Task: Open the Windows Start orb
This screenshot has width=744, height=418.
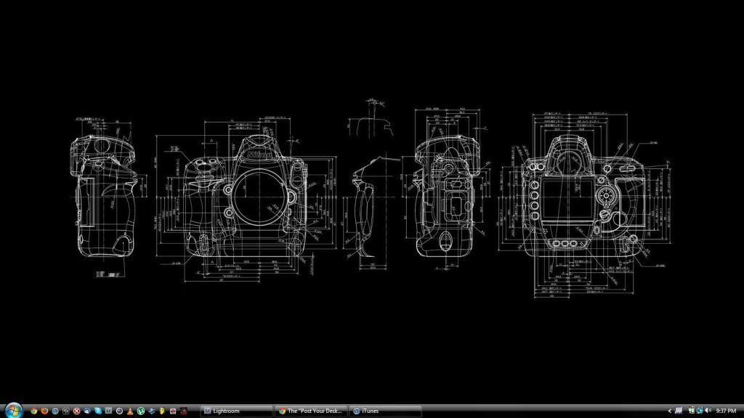Action: (x=14, y=411)
